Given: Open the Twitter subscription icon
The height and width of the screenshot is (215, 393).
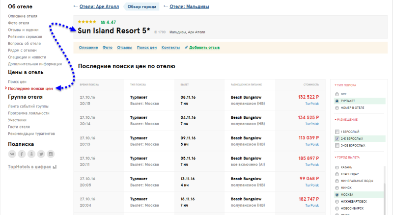Looking at the screenshot, I should click(x=41, y=154).
